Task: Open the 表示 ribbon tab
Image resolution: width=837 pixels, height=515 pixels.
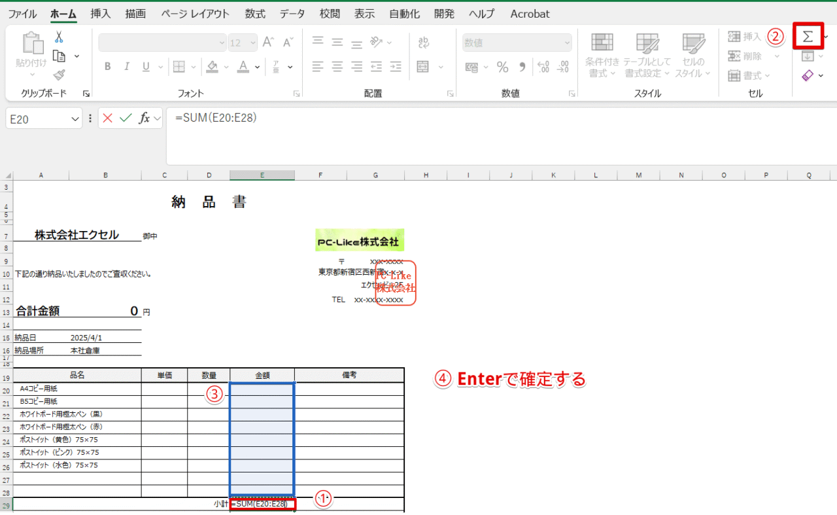Action: click(x=364, y=14)
